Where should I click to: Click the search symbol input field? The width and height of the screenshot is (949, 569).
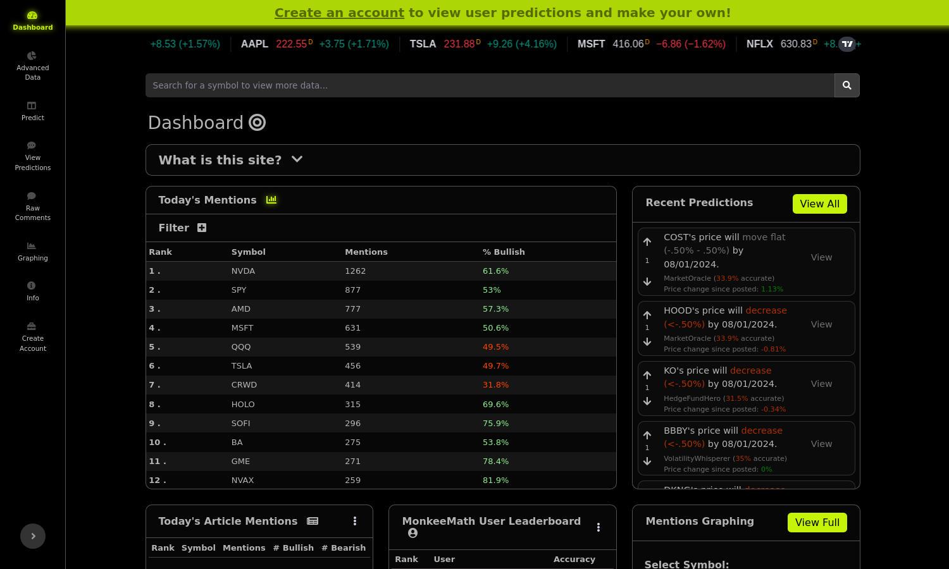pyautogui.click(x=490, y=85)
